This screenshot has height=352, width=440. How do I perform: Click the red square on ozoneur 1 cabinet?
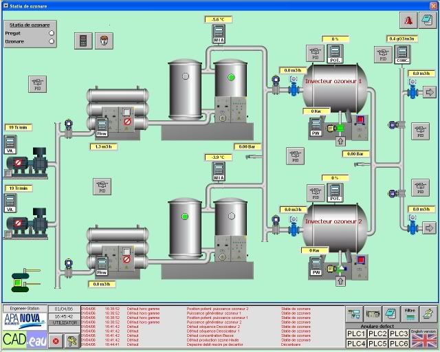(360, 120)
